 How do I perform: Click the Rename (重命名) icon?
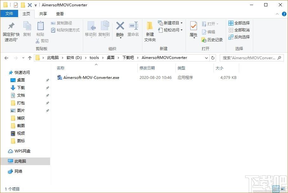click(134, 26)
